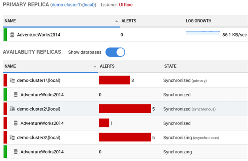The height and width of the screenshot is (161, 248).
Task: Select demo-cluster3\(local) replica row name
Action: [x=38, y=137]
